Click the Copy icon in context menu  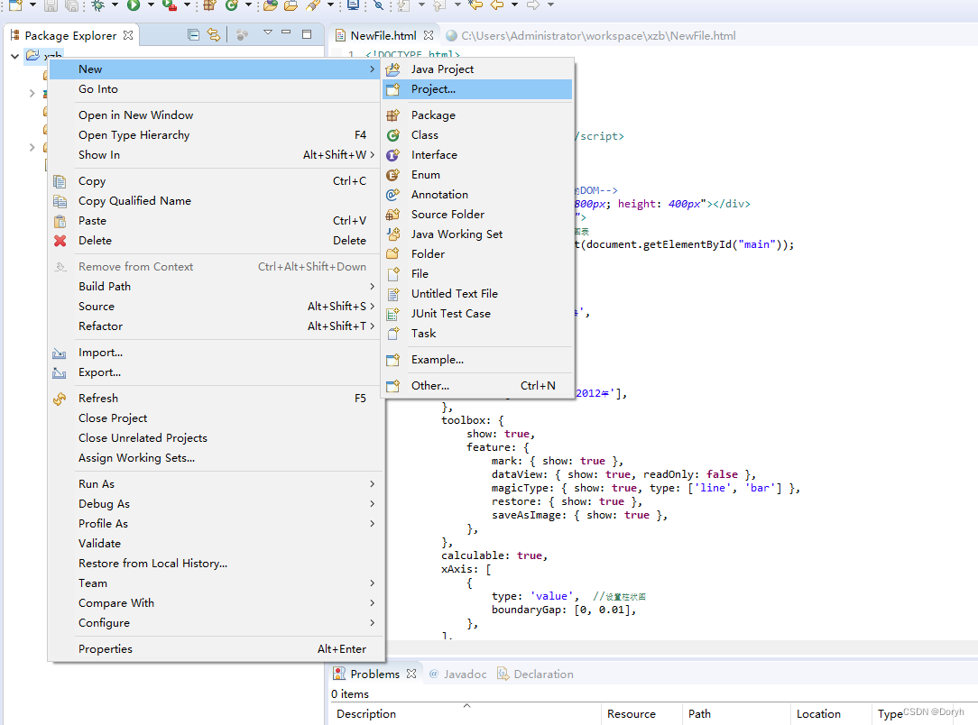(x=60, y=181)
